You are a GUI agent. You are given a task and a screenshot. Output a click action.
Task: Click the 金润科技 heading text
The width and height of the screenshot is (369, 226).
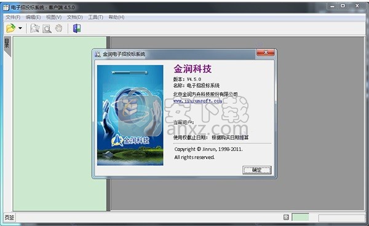[x=192, y=69]
